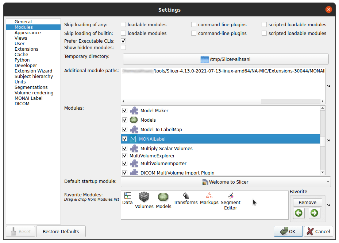Screen dimensions: 339x243
Task: Move favorite right with green arrow
Action: (x=314, y=213)
